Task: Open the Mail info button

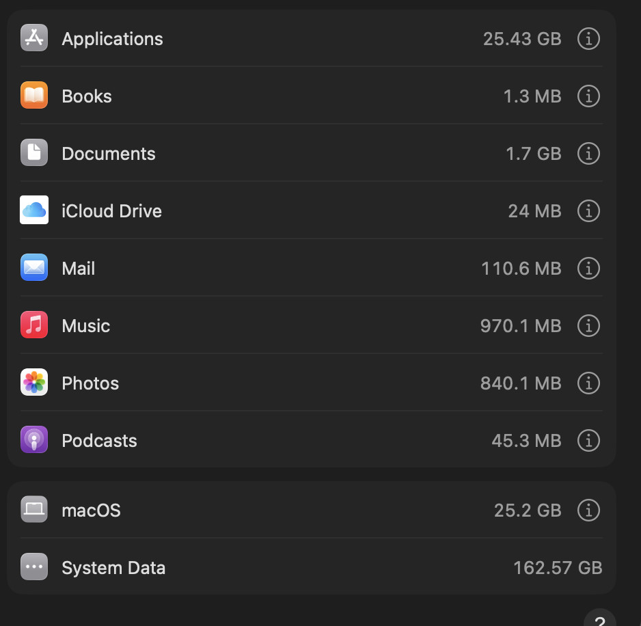Action: coord(588,268)
